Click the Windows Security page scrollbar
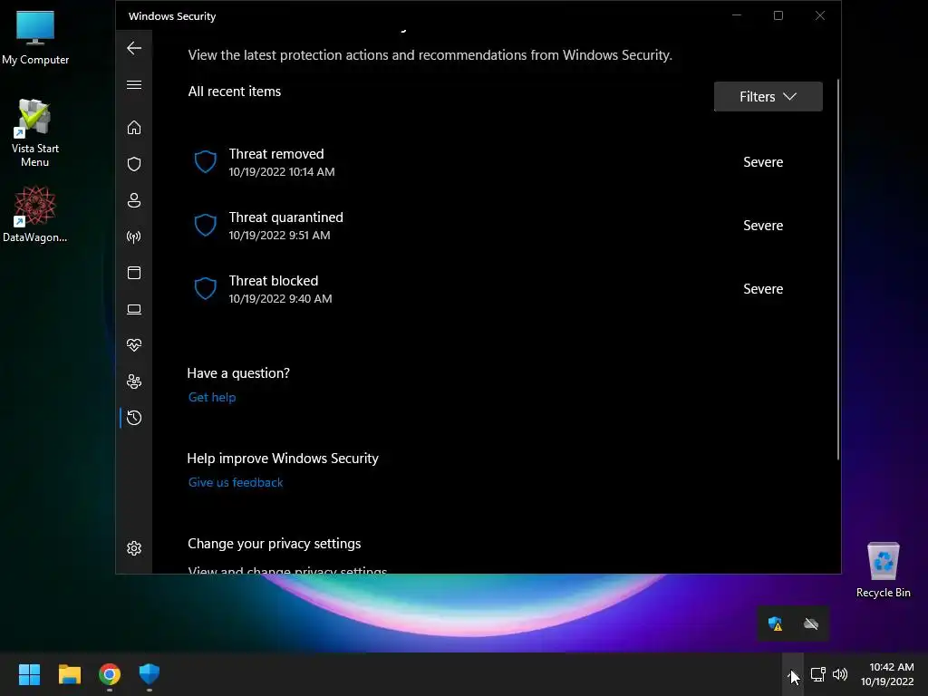Screen dimensions: 928x696 click(837, 269)
